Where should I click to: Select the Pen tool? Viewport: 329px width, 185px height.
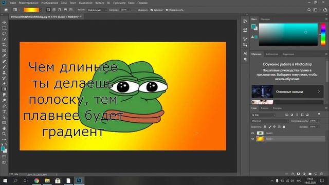pos(4,106)
